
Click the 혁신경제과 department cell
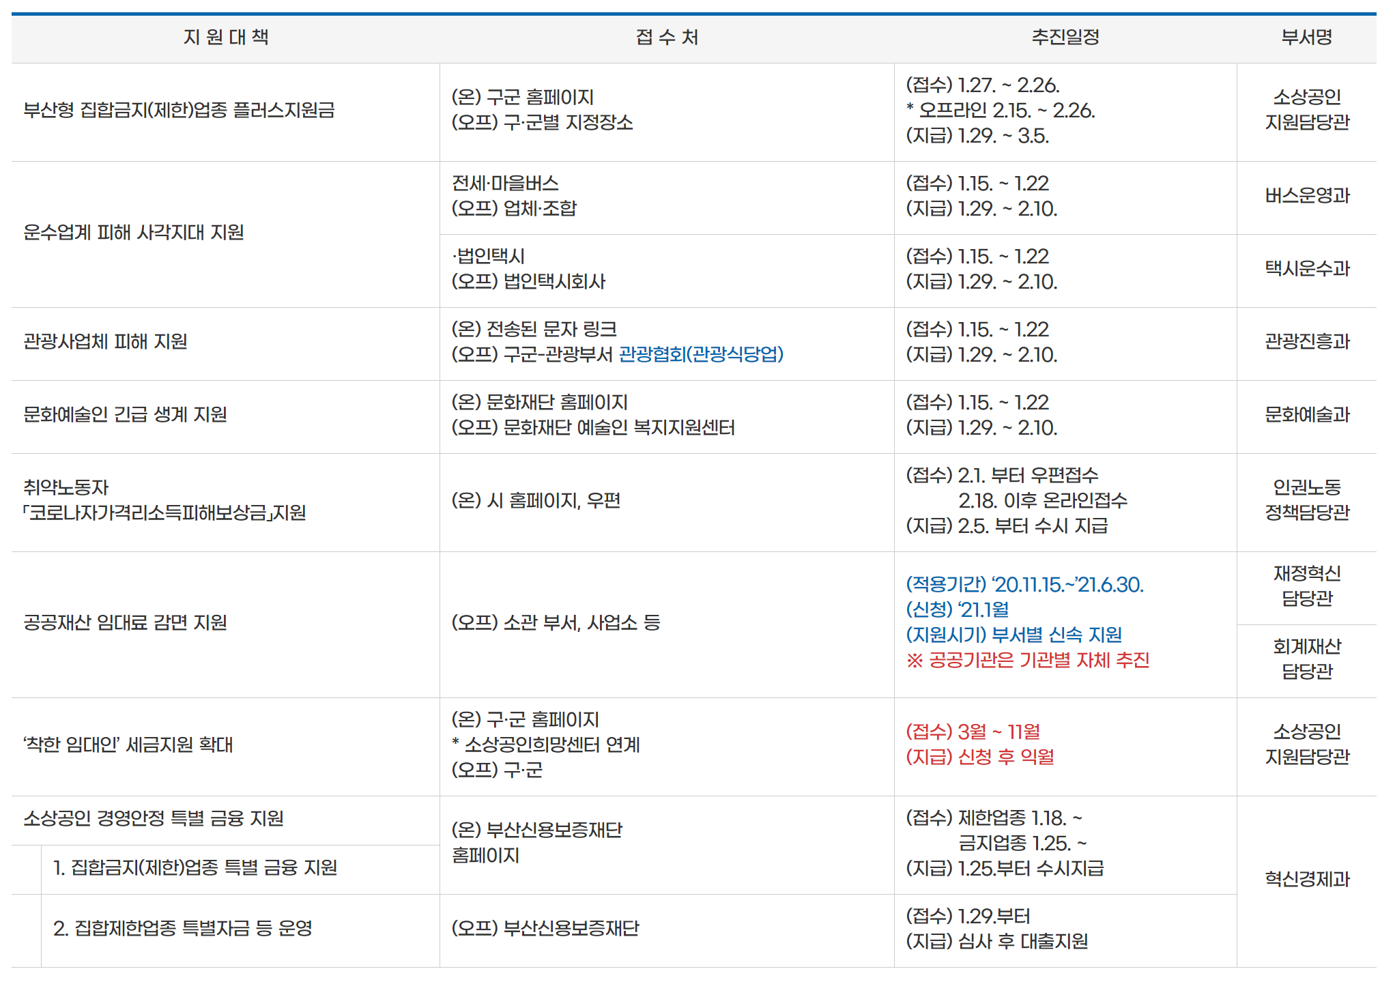[x=1307, y=880]
